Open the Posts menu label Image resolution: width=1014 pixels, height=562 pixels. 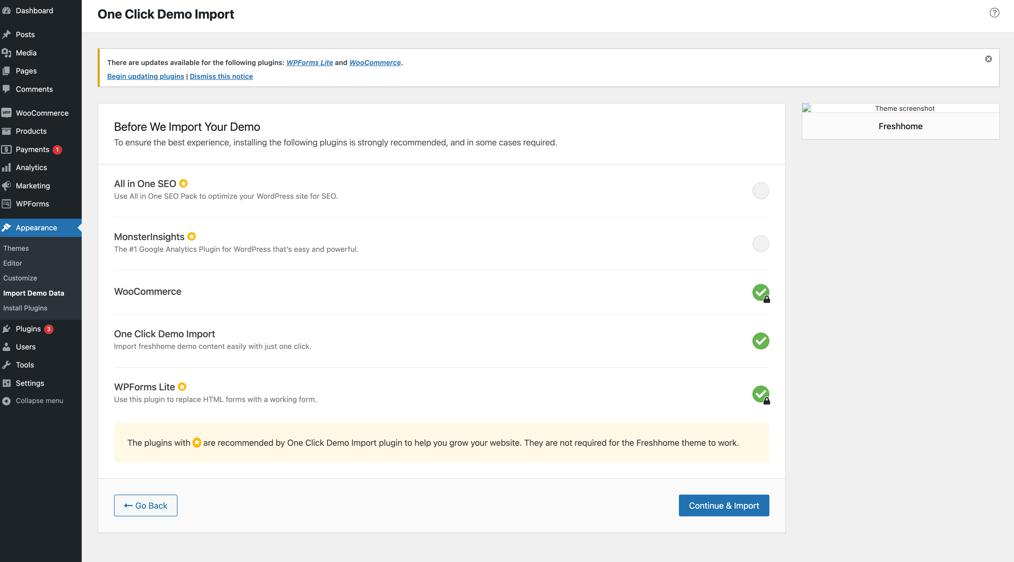[25, 35]
